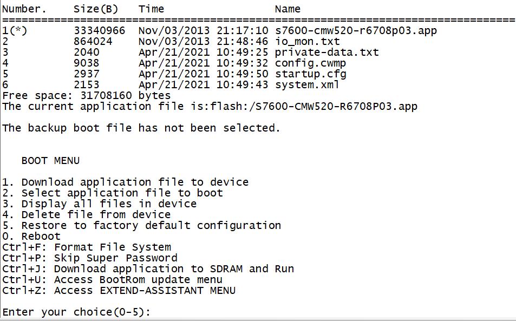
Task: Select the system.xml file name
Action: [307, 85]
